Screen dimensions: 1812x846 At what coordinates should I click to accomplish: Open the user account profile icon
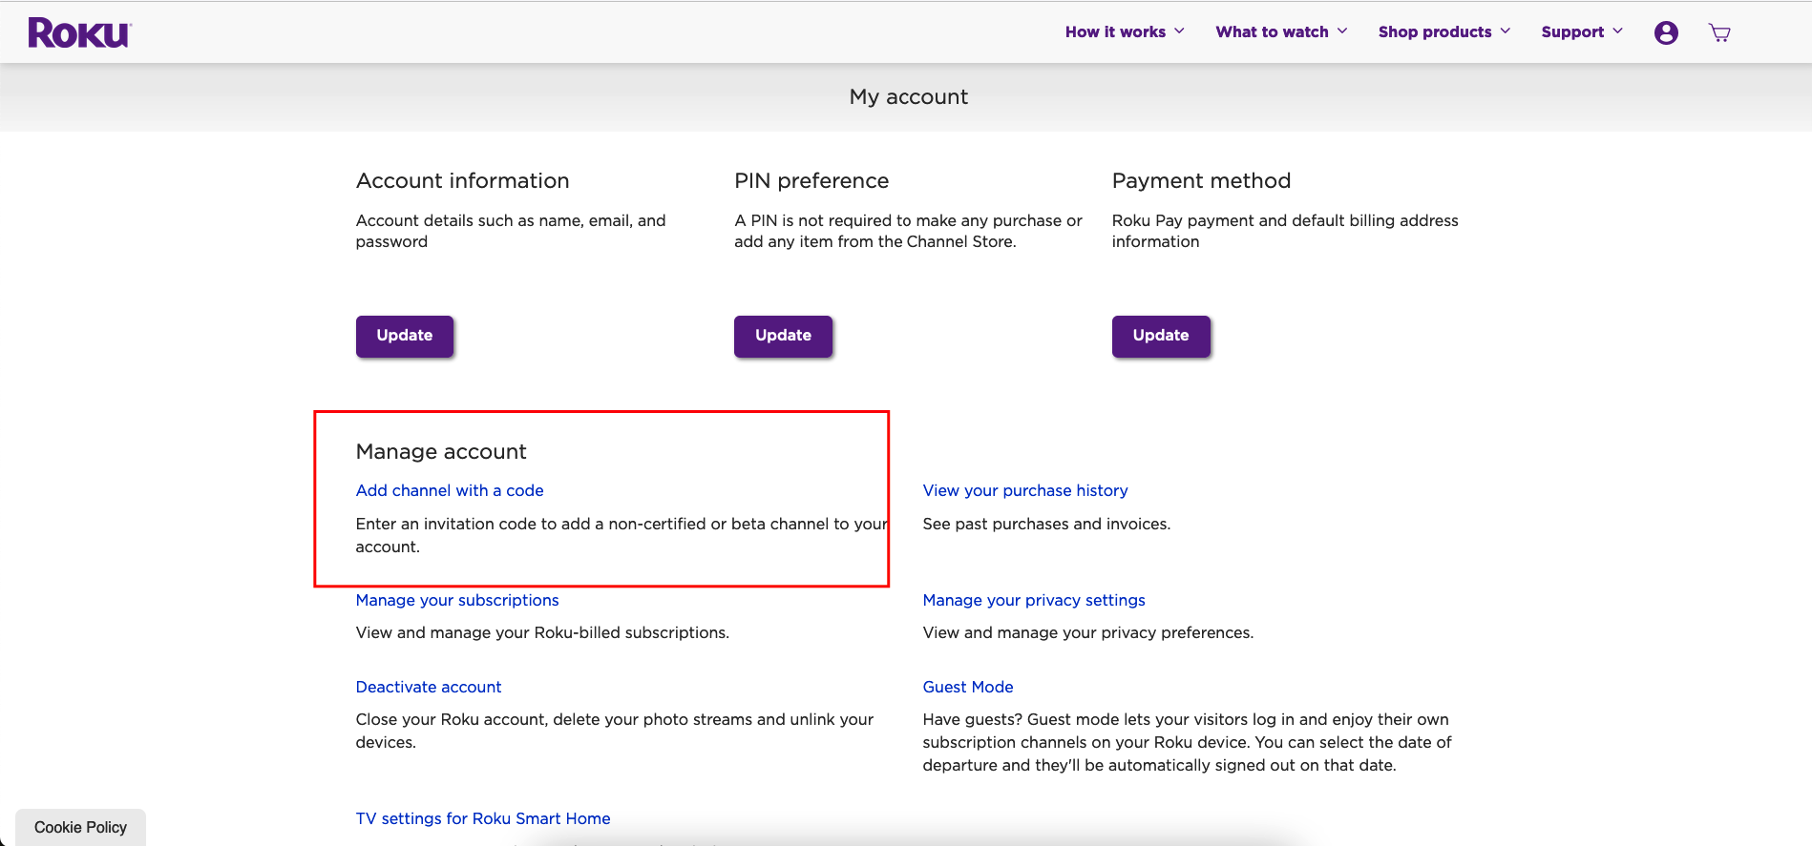(1666, 33)
